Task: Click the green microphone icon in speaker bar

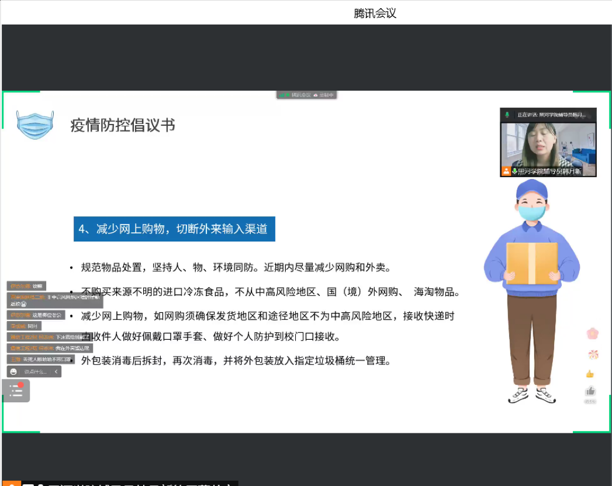Action: [x=507, y=115]
